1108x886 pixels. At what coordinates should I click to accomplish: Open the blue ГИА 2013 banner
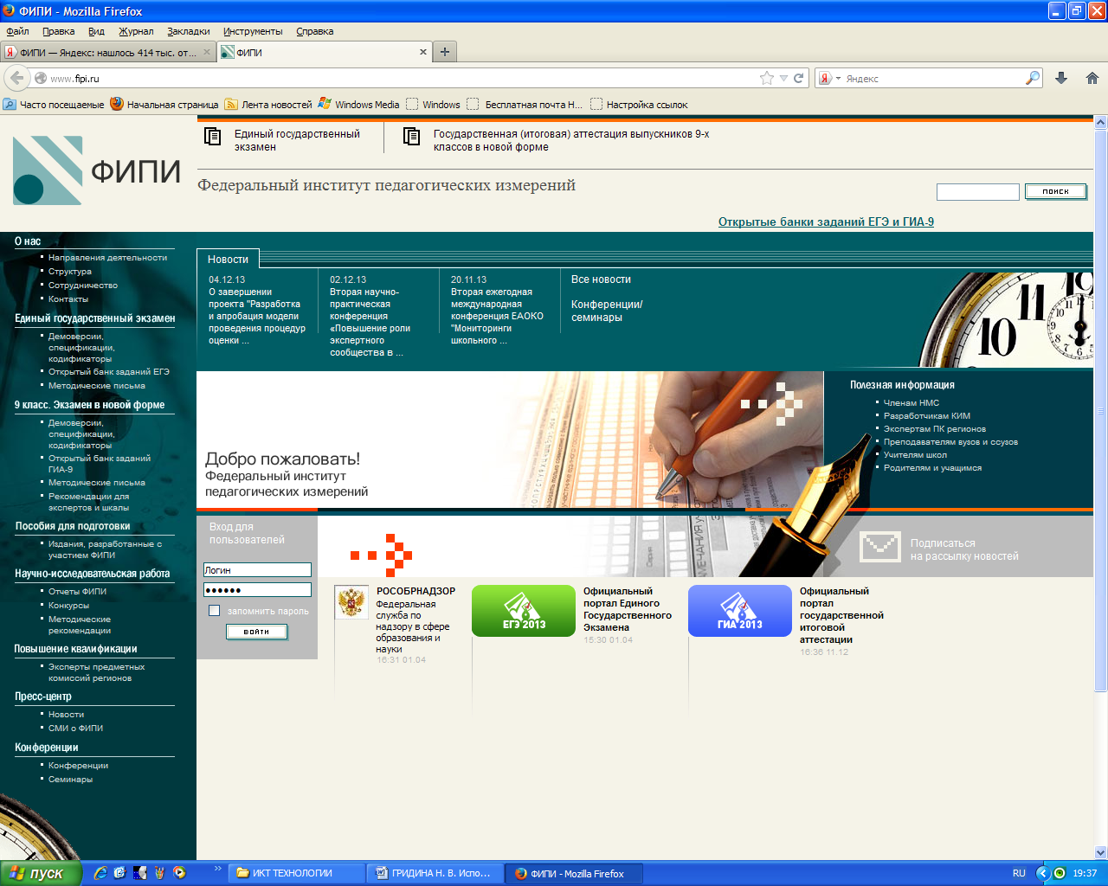click(740, 611)
